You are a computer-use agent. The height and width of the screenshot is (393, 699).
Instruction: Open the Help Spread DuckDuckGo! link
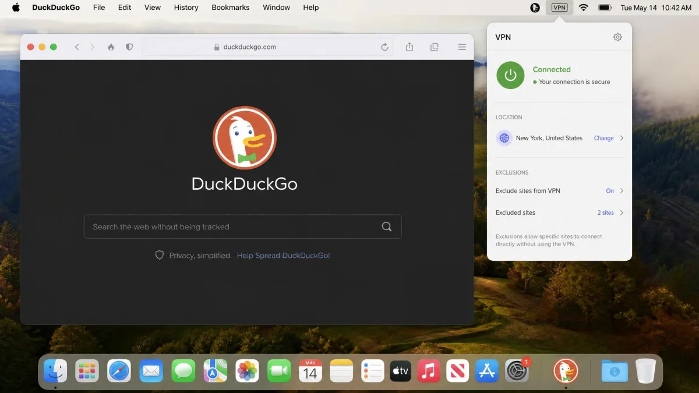pos(284,255)
